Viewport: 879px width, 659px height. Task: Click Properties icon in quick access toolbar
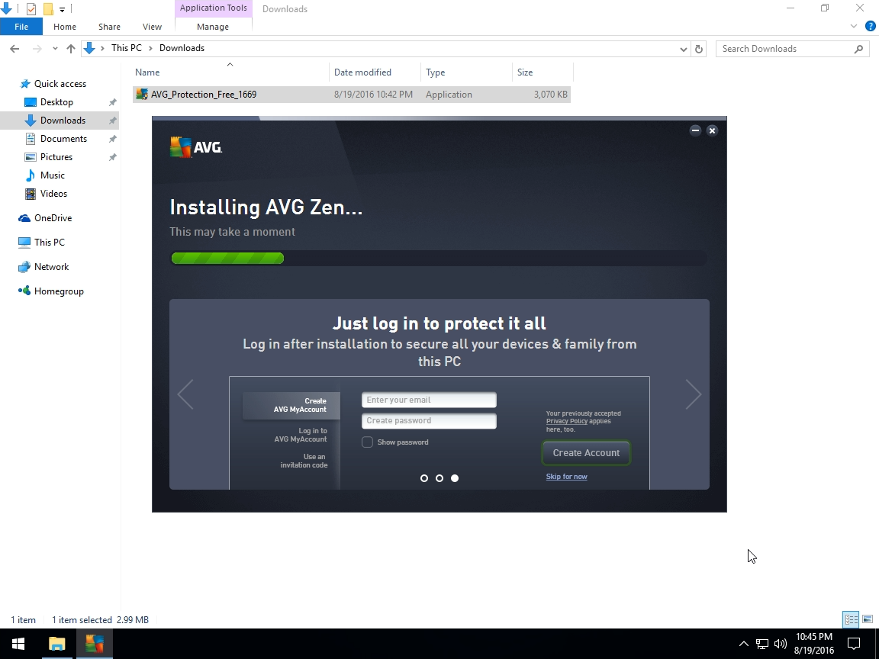coord(31,9)
